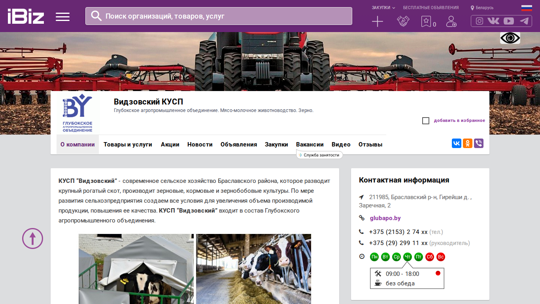Open the Telegram icon in header
Screen dimensions: 540x304
pyautogui.click(x=524, y=21)
